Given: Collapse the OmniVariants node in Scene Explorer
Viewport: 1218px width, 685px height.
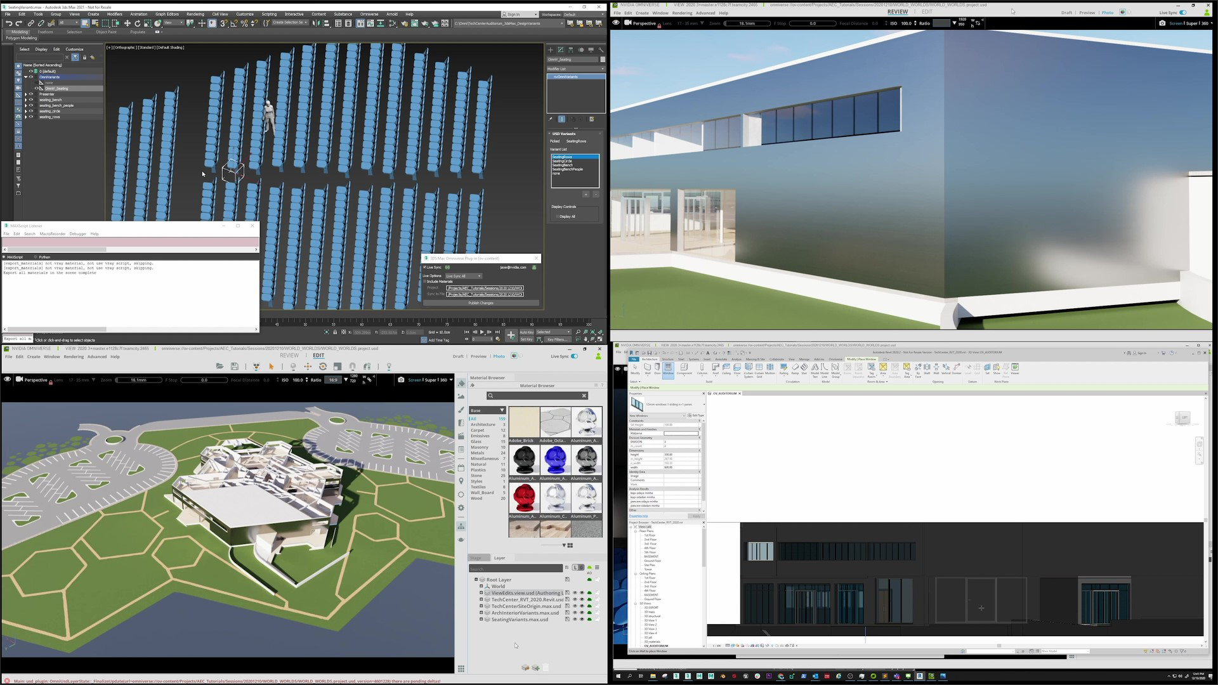Looking at the screenshot, I should point(26,77).
